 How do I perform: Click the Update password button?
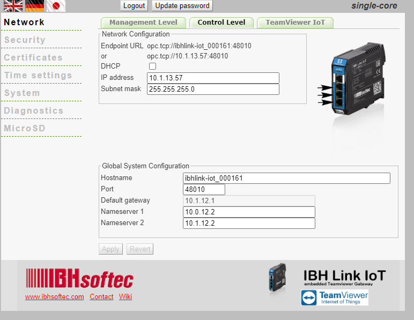click(182, 6)
